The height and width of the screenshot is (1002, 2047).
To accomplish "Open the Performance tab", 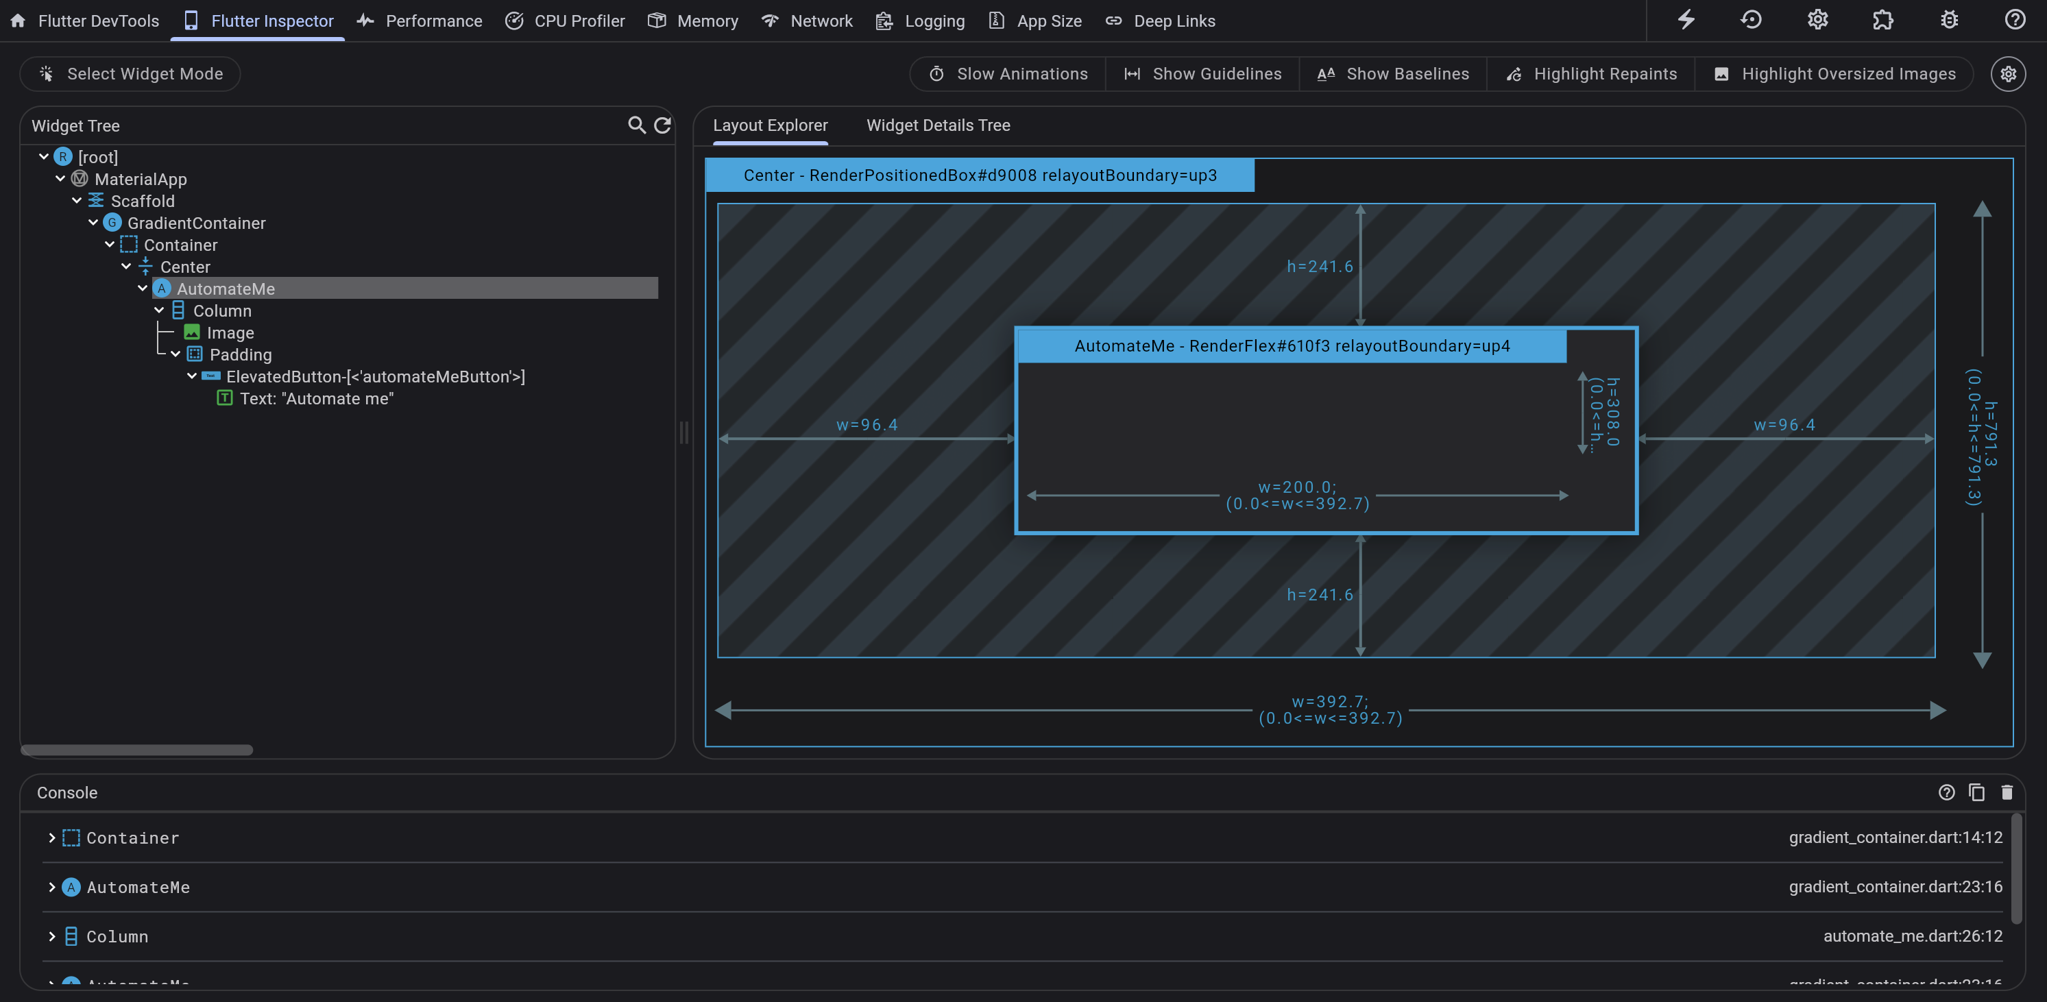I will [420, 21].
